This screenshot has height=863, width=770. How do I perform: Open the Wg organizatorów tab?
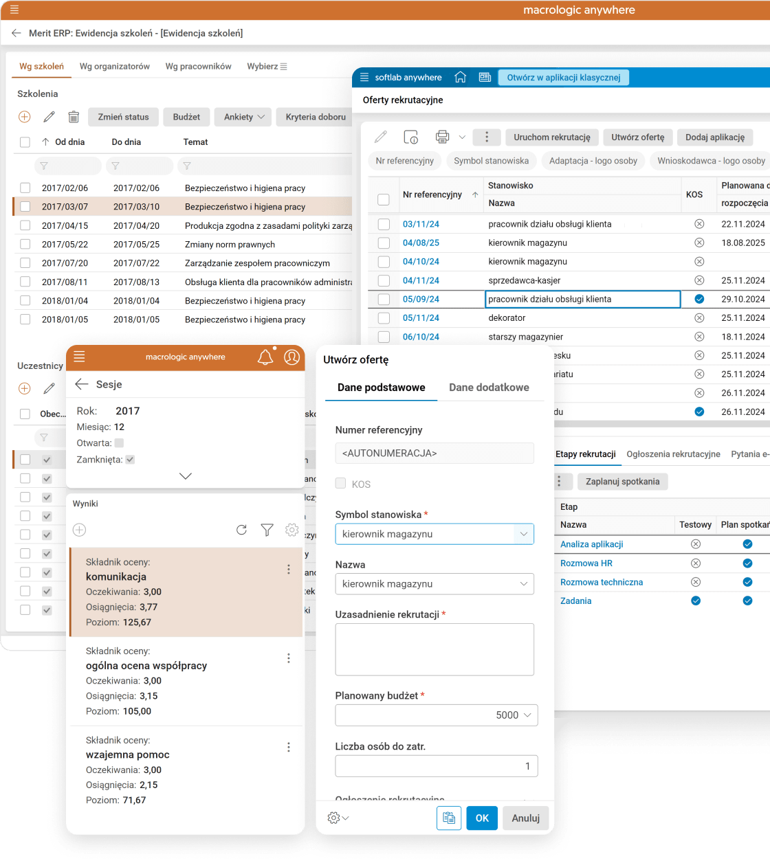pyautogui.click(x=115, y=67)
